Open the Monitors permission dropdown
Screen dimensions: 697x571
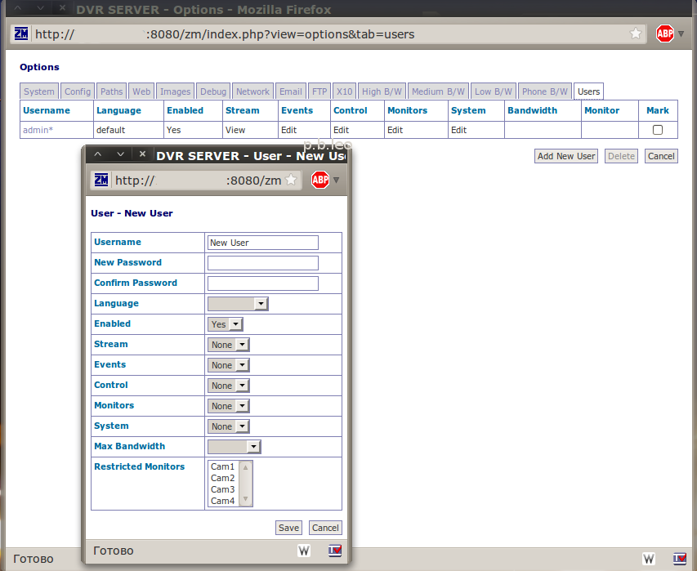tap(229, 406)
